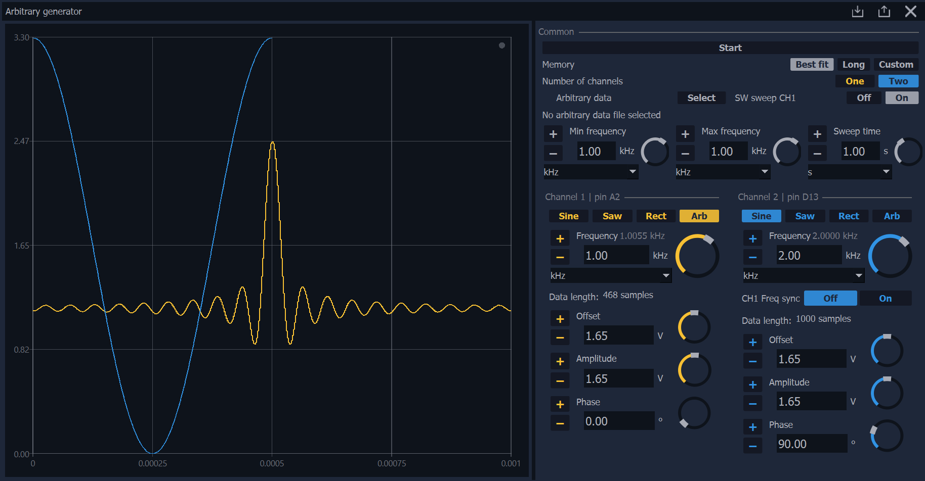Decrease Channel 2 amplitude with minus icon

(x=752, y=404)
